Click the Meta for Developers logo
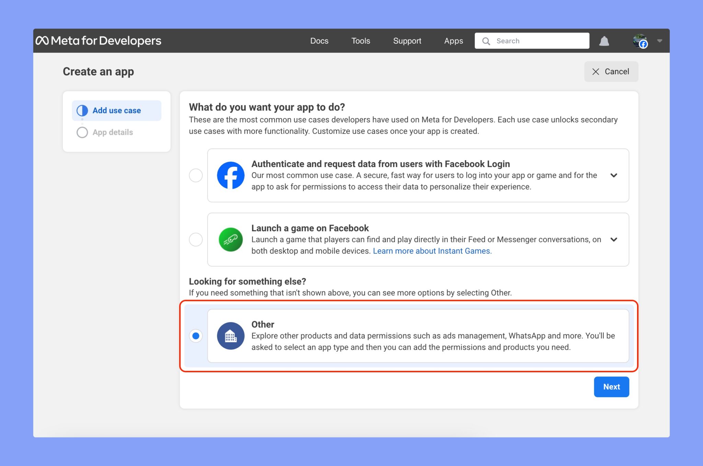The width and height of the screenshot is (703, 466). (x=99, y=40)
